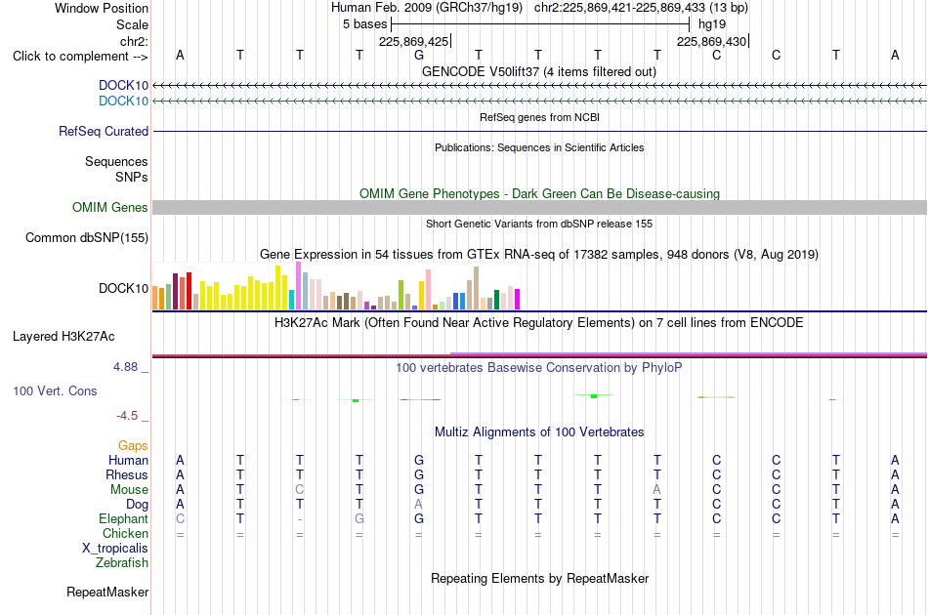
Task: Click the chr2:225,869,421-225,869,433 position text
Action: 641,8
